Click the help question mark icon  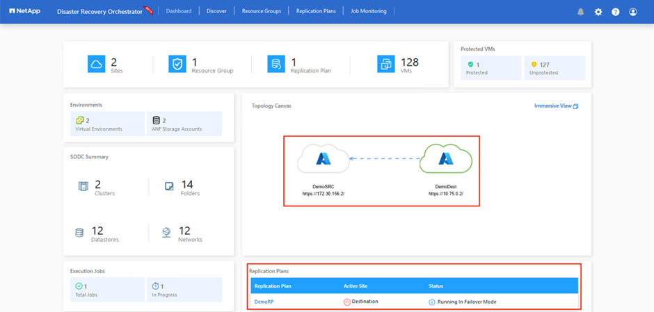coord(615,12)
